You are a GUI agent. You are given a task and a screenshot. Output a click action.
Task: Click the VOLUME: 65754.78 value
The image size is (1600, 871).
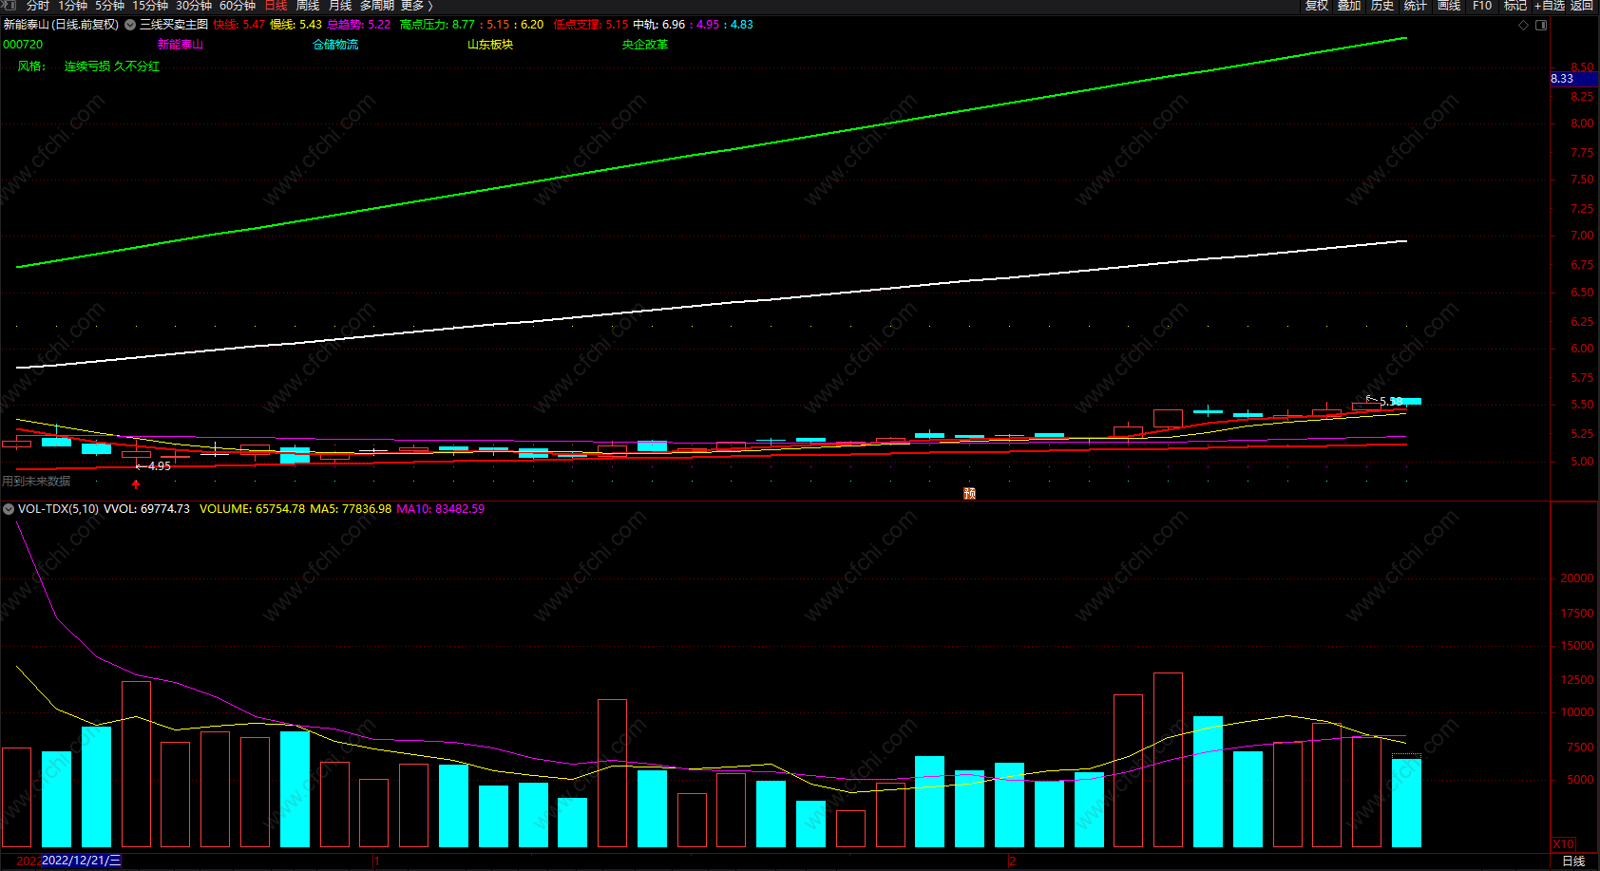[253, 509]
